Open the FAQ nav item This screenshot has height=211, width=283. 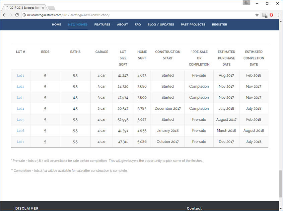[138, 24]
